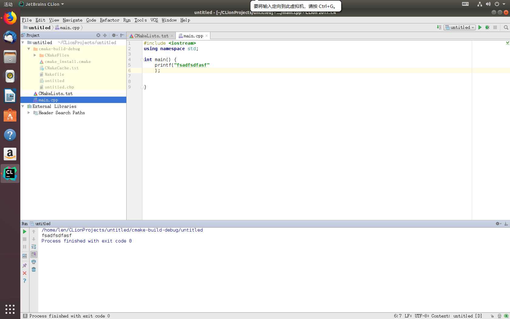Close the main.cpp editor tab
The width and height of the screenshot is (510, 319).
pyautogui.click(x=206, y=36)
